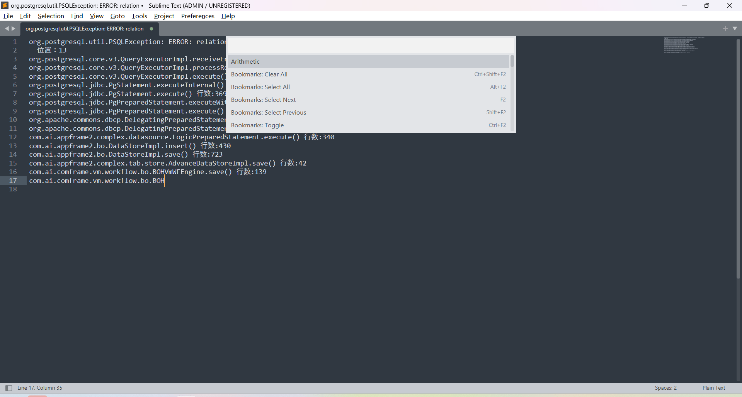Click the command palette search field

[x=370, y=46]
